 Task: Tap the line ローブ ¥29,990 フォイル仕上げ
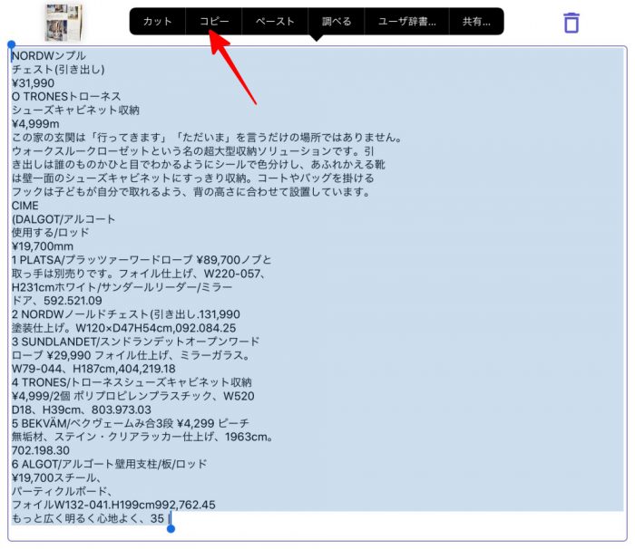tap(131, 355)
